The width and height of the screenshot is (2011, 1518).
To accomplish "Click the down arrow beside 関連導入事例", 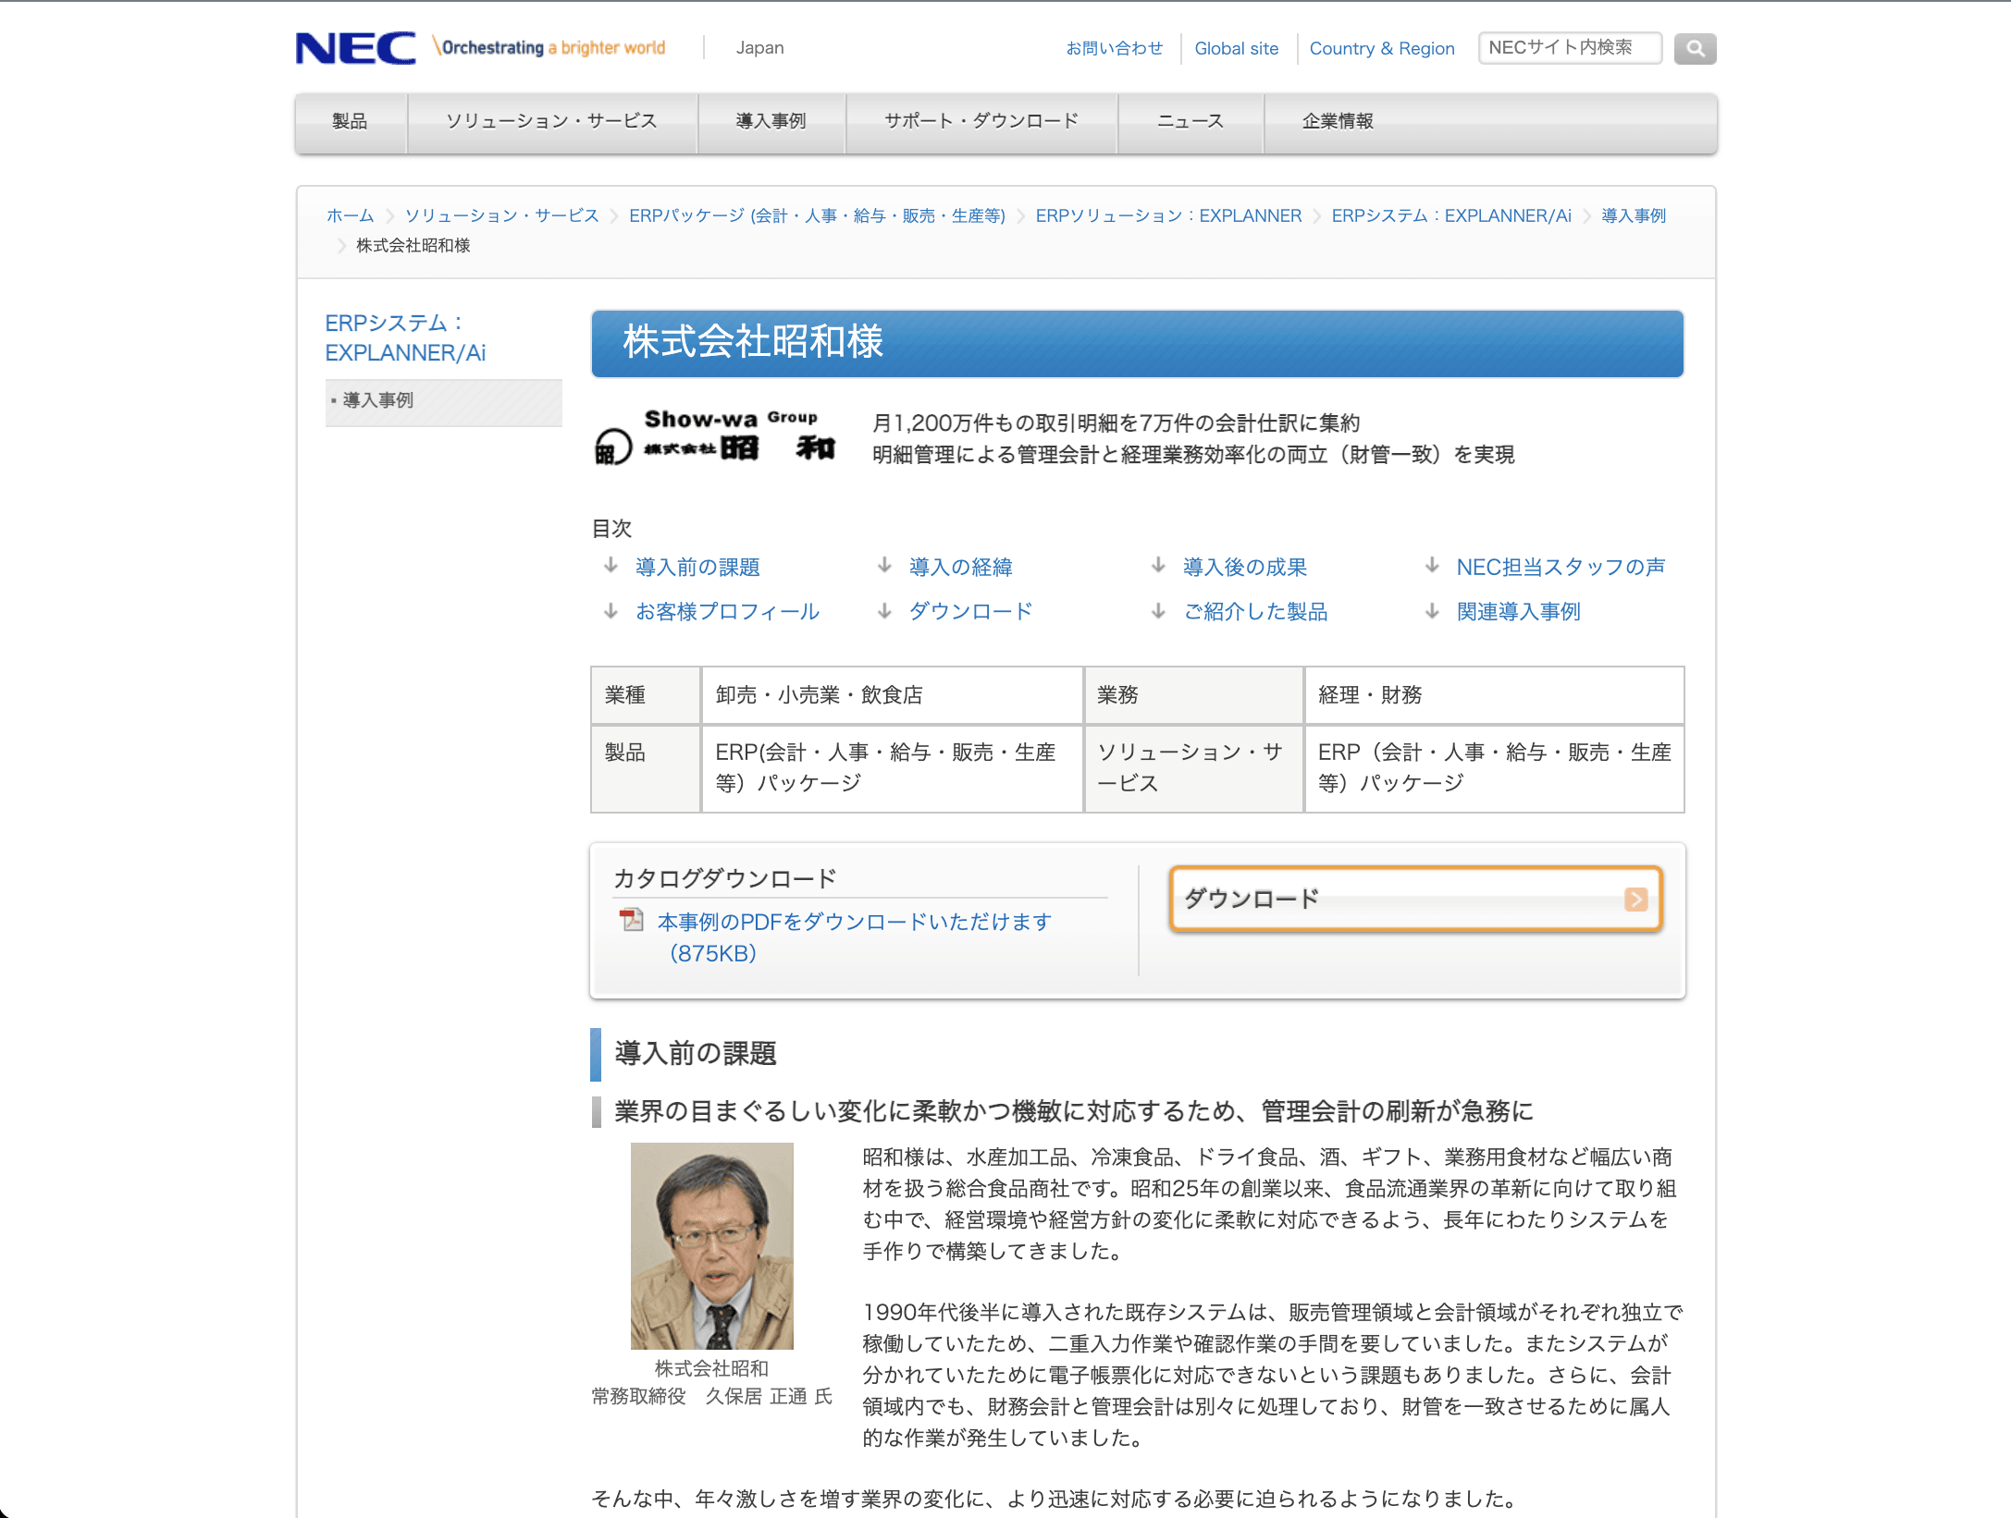I will [1432, 610].
